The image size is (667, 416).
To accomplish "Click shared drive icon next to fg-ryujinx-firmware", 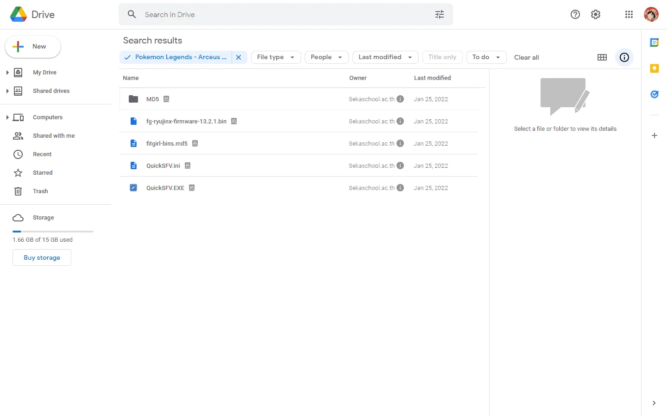I will coord(234,121).
